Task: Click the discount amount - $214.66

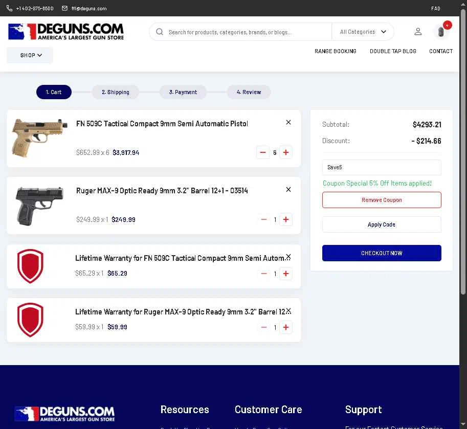Action: coord(426,141)
